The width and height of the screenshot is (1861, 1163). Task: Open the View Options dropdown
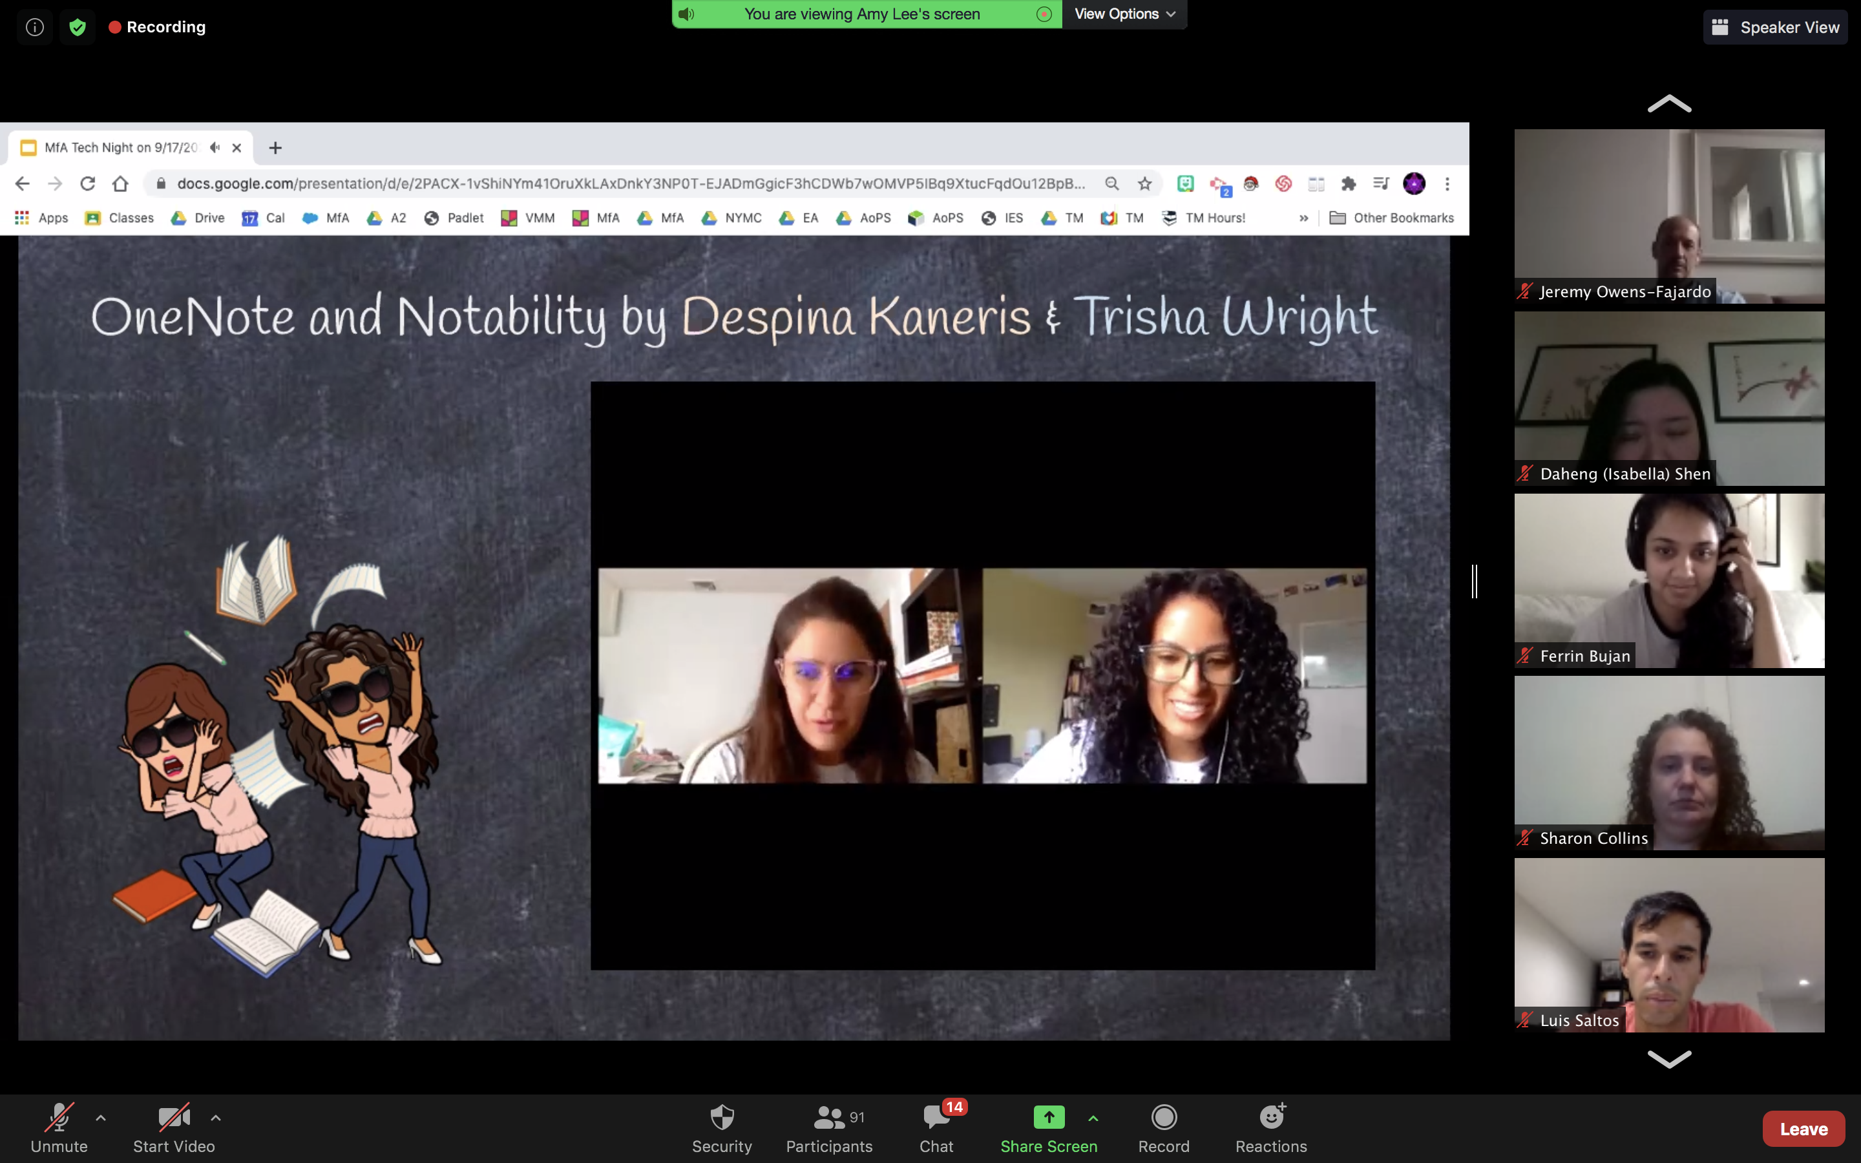click(1124, 14)
